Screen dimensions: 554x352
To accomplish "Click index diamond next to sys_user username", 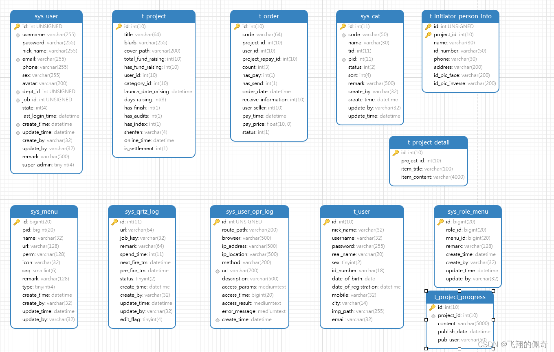I will click(x=18, y=35).
